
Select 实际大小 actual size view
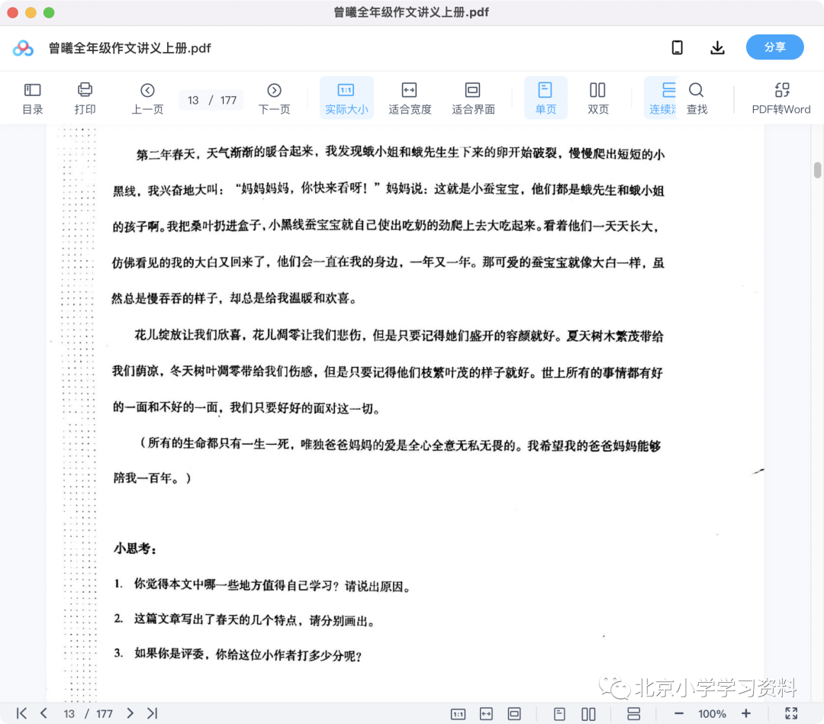click(346, 98)
